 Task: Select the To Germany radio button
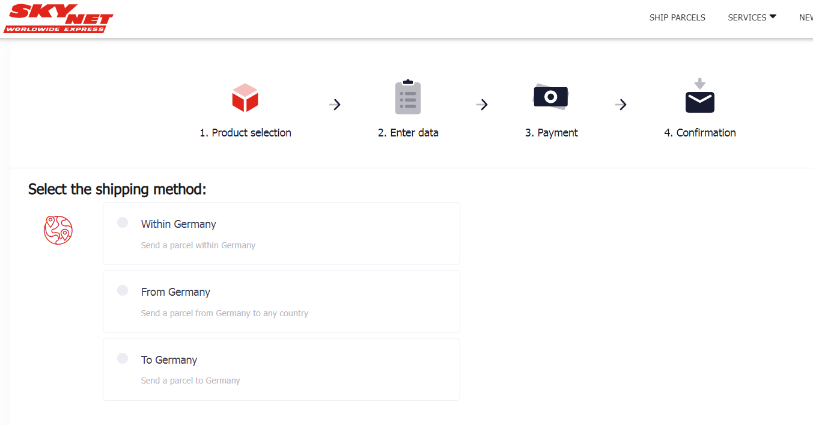123,358
